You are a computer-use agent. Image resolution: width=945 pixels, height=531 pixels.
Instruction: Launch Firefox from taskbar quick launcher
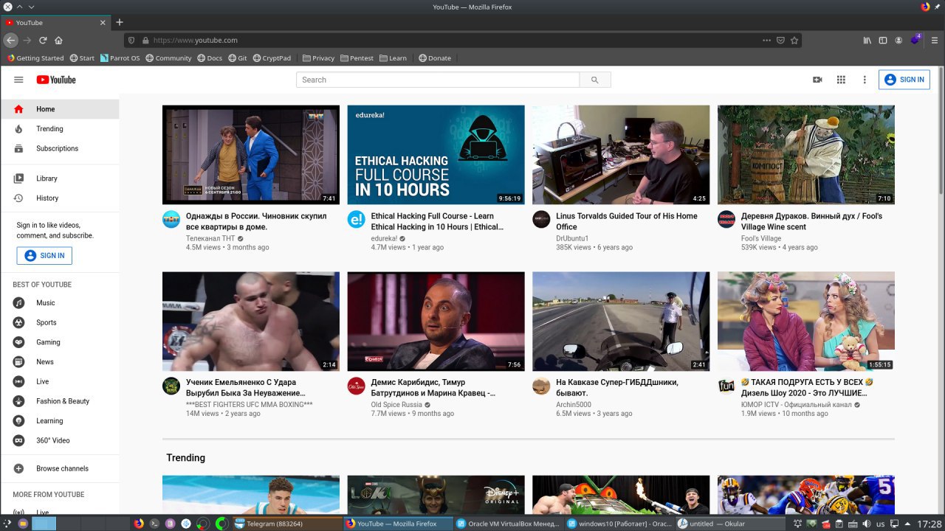pyautogui.click(x=138, y=524)
